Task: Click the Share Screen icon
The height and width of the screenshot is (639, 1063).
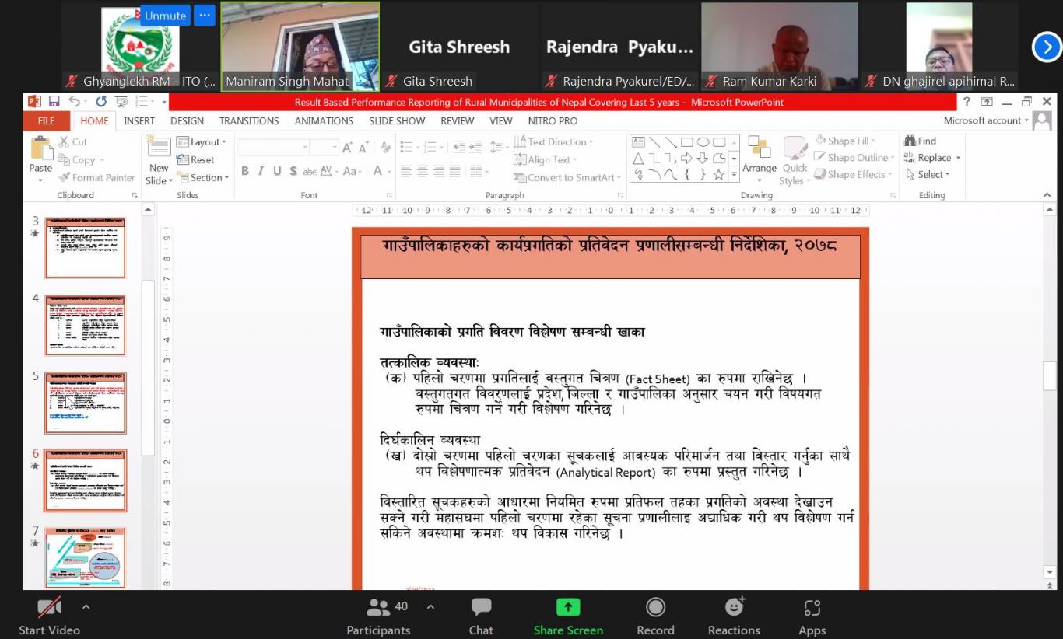Action: click(x=568, y=608)
